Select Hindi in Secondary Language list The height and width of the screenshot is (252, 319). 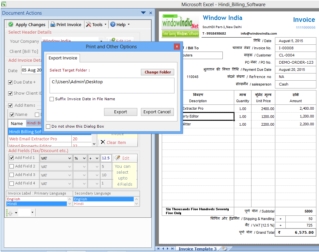pos(103,204)
